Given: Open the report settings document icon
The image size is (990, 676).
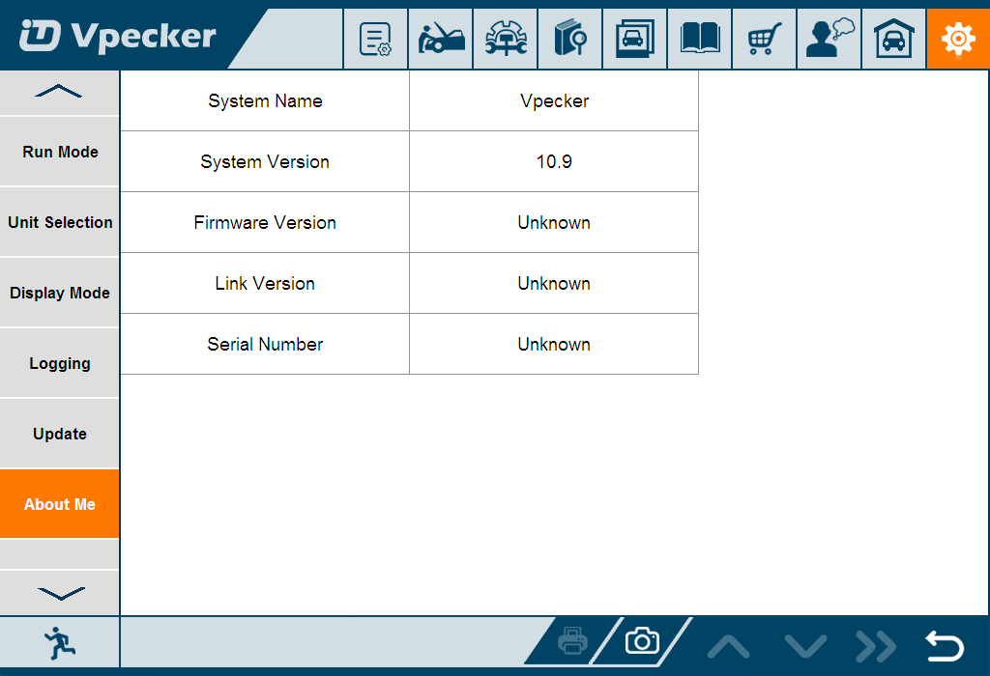Looking at the screenshot, I should click(x=376, y=39).
